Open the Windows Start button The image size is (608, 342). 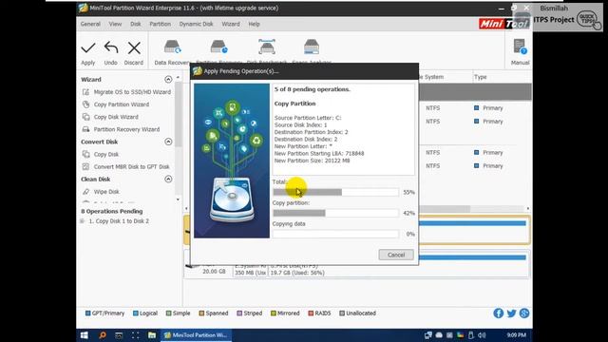[x=85, y=335]
